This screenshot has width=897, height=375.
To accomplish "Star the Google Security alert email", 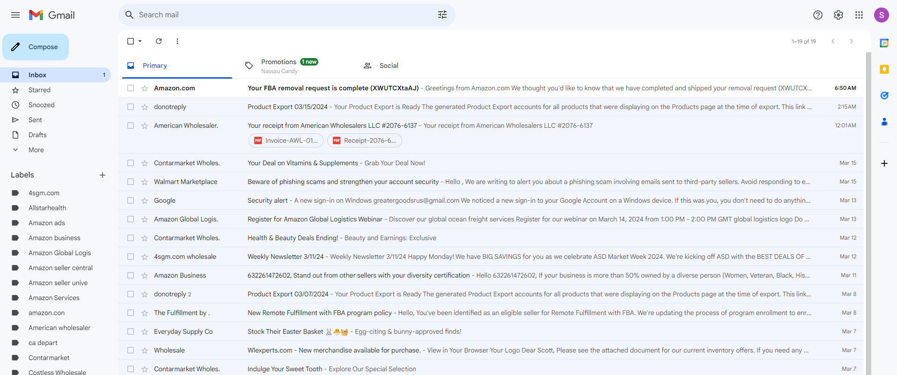I will click(x=145, y=200).
